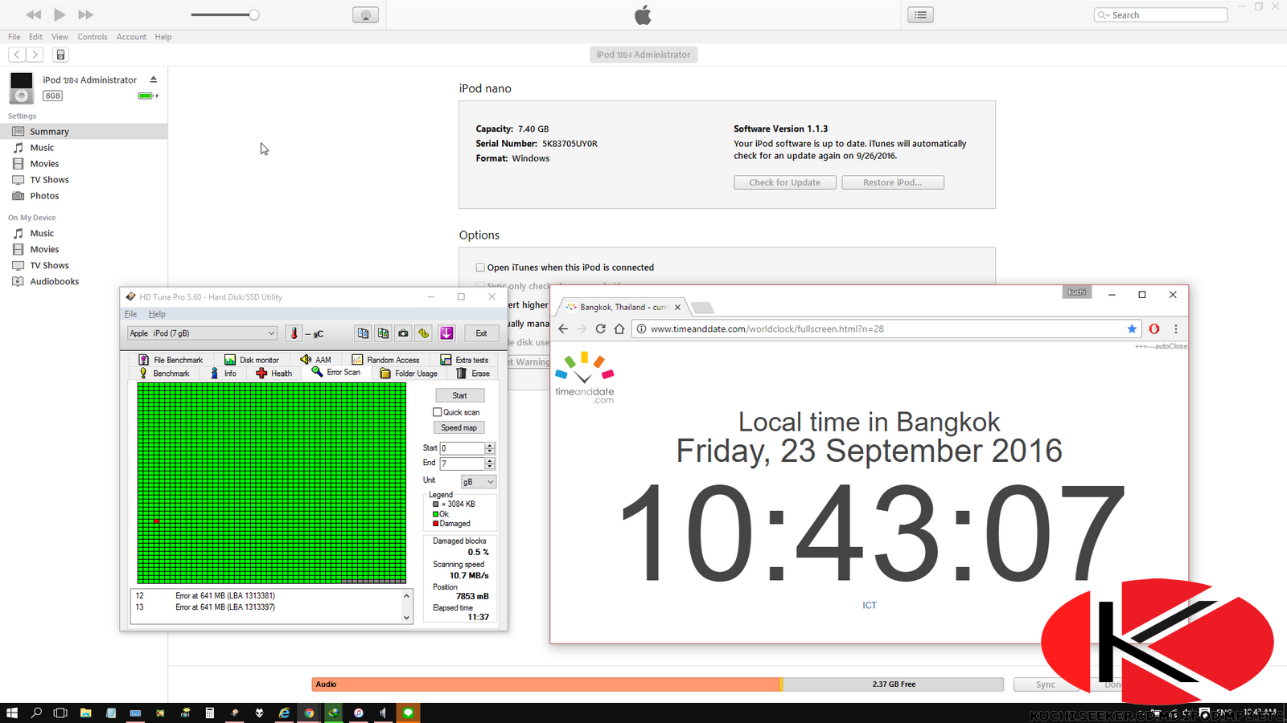This screenshot has height=723, width=1287.
Task: Switch to the File Benchmark tab
Action: click(171, 360)
